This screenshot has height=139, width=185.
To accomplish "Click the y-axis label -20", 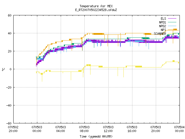I will click(9, 87).
